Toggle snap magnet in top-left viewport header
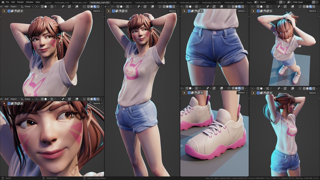 [x=42, y=6]
